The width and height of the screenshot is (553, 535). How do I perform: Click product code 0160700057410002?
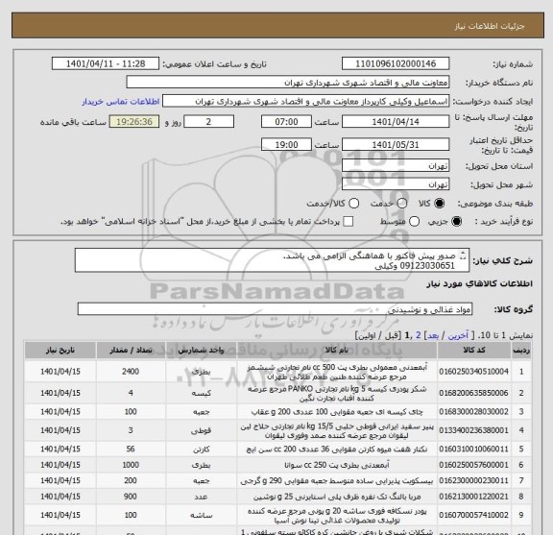coord(473,515)
